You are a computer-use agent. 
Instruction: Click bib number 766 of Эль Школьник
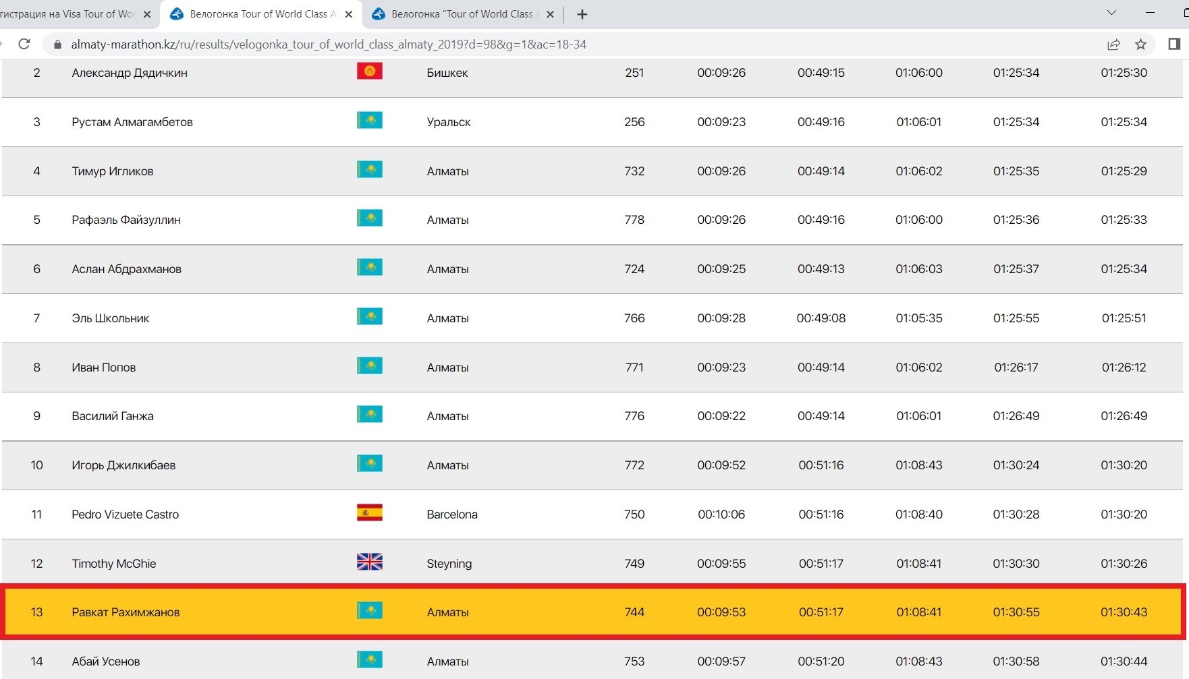634,318
